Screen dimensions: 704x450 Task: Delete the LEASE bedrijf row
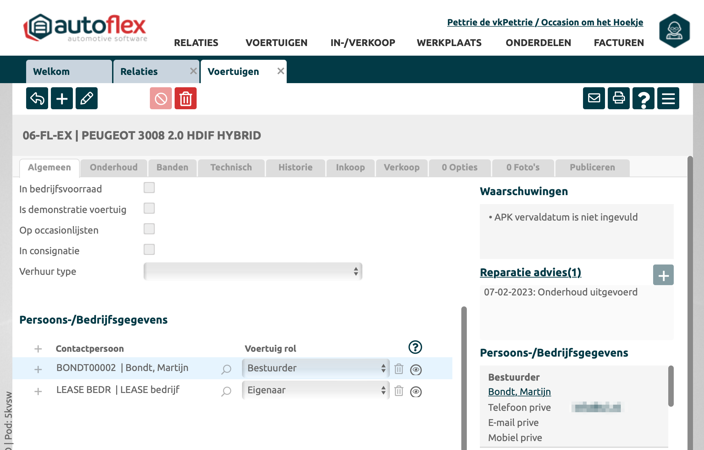(399, 391)
